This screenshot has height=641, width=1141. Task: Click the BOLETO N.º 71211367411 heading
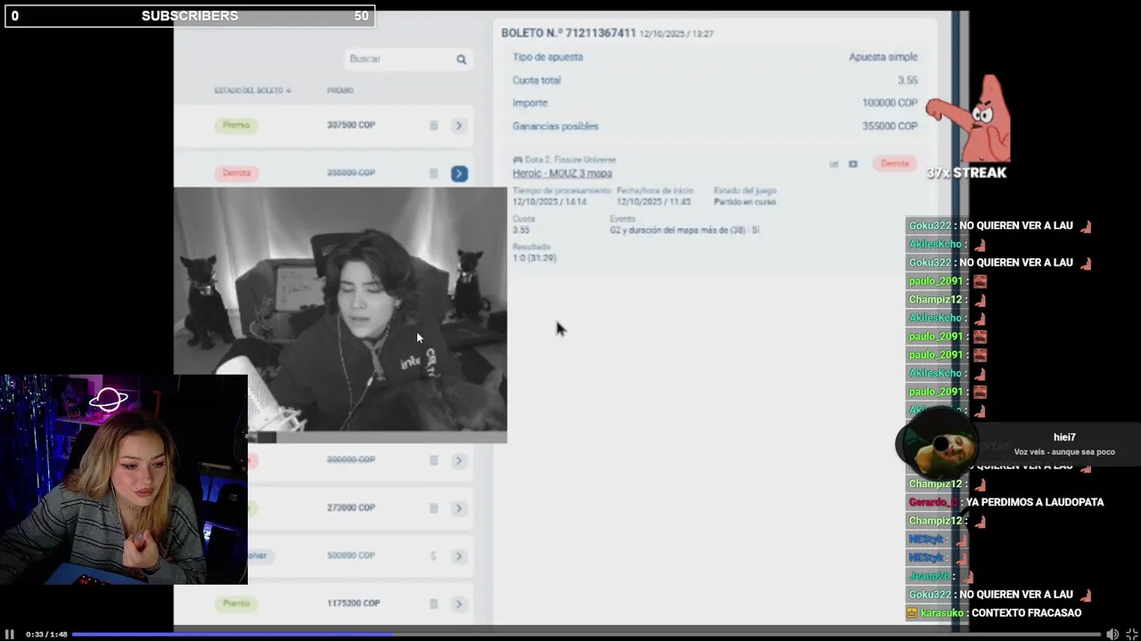click(569, 33)
